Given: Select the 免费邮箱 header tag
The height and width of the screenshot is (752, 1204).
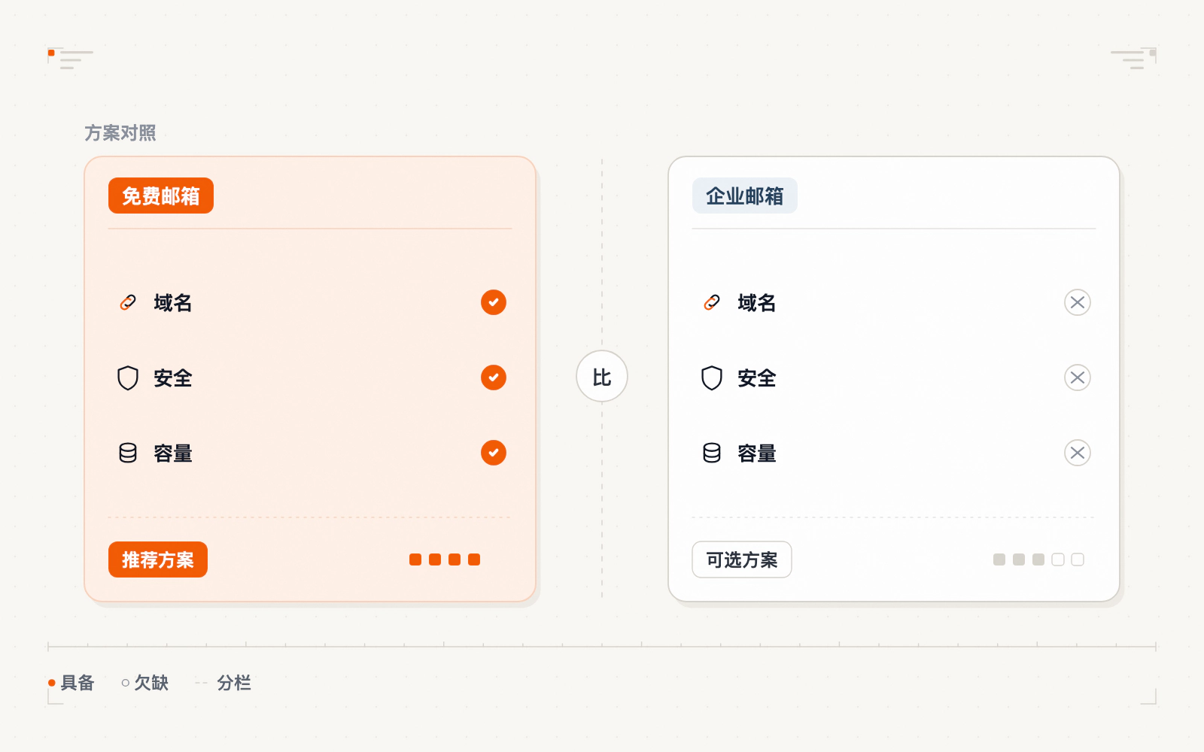Looking at the screenshot, I should point(161,196).
